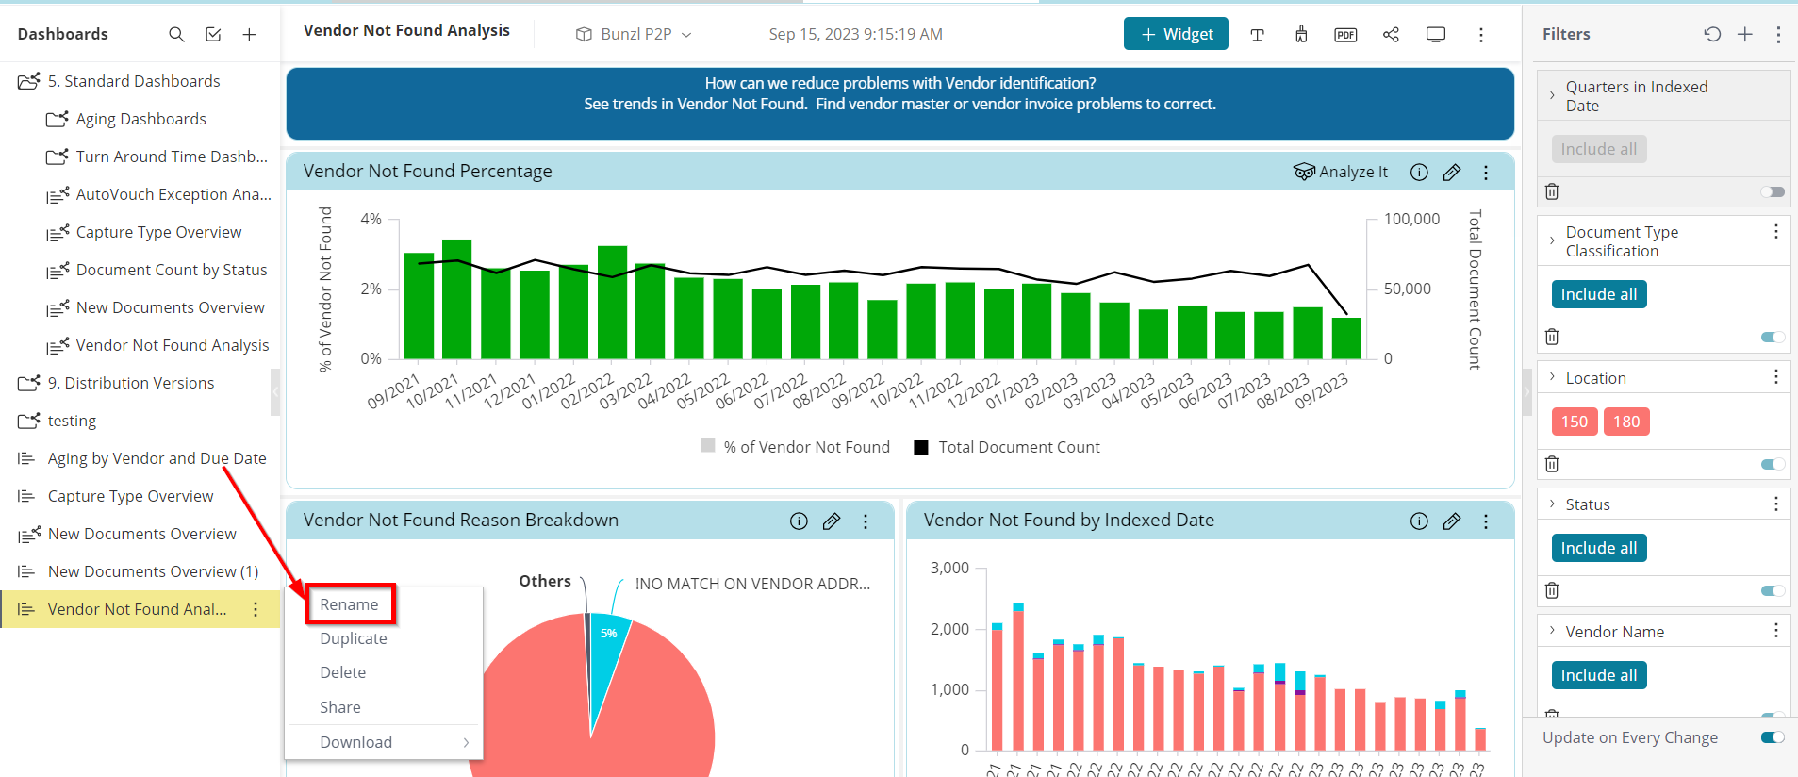Viewport: 1798px width, 777px height.
Task: Expand the Location filter chevron
Action: tap(1552, 376)
